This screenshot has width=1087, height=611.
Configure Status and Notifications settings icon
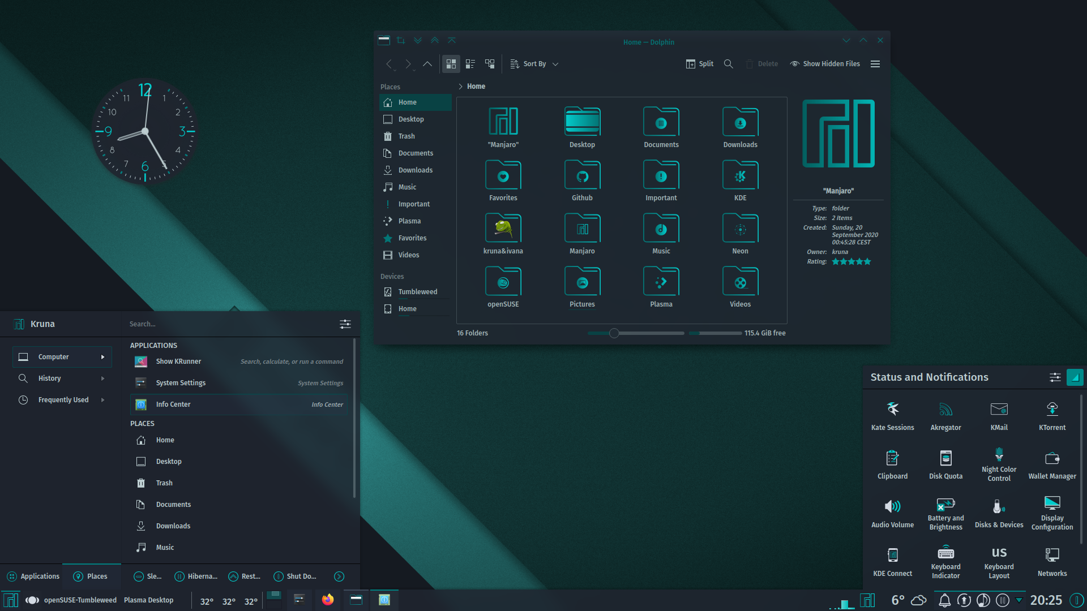1055,377
